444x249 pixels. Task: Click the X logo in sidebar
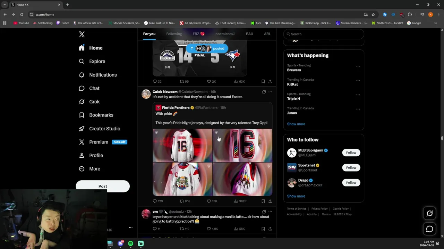point(82,34)
